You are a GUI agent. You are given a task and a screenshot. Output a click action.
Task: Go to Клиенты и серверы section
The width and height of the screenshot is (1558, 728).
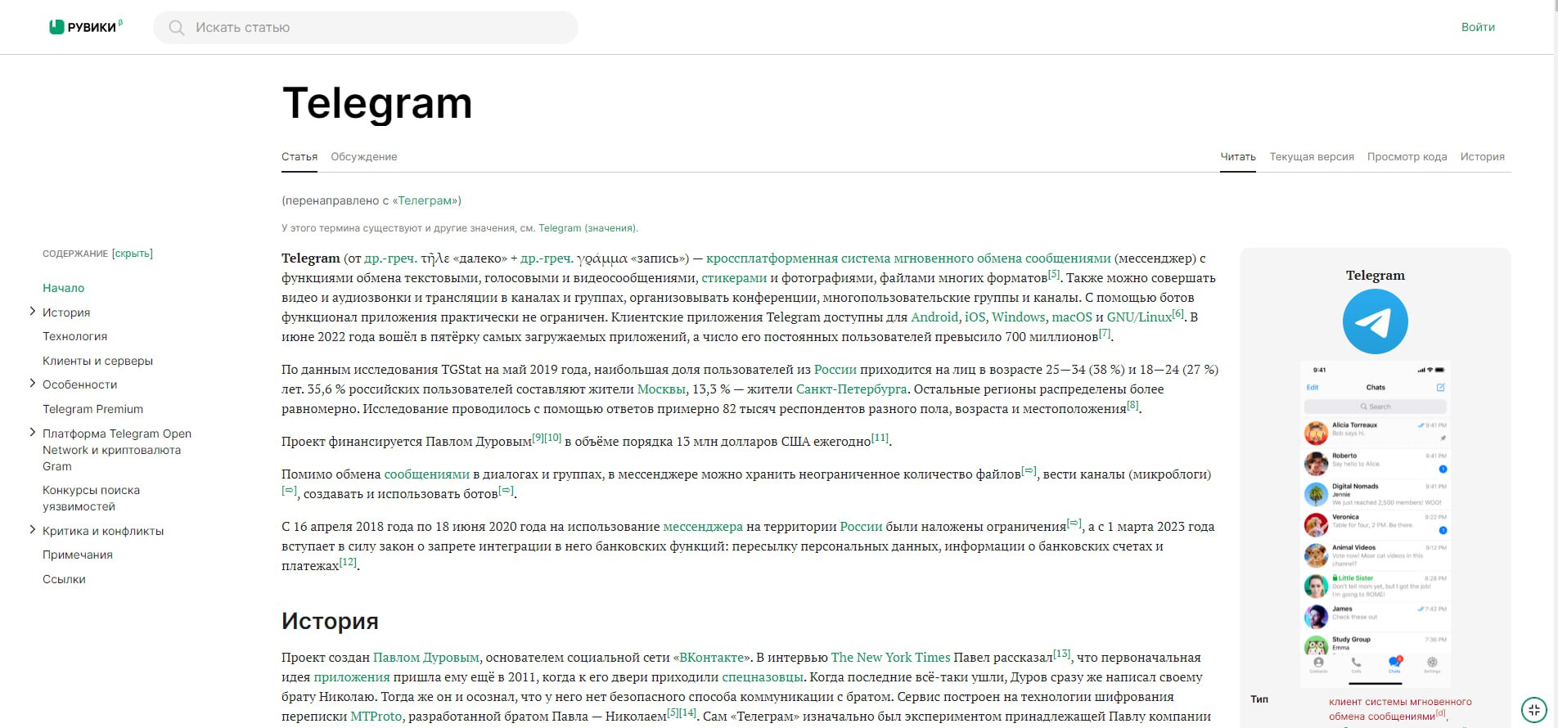pyautogui.click(x=97, y=361)
